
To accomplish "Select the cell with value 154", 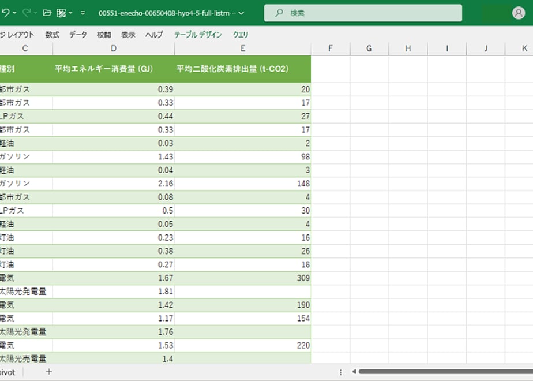I will click(243, 319).
